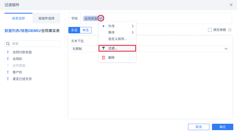Enable the 绑定参数 checkbox

tap(210, 30)
